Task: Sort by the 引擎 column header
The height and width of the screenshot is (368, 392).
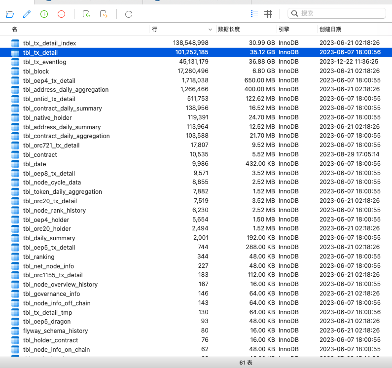Action: click(x=284, y=30)
